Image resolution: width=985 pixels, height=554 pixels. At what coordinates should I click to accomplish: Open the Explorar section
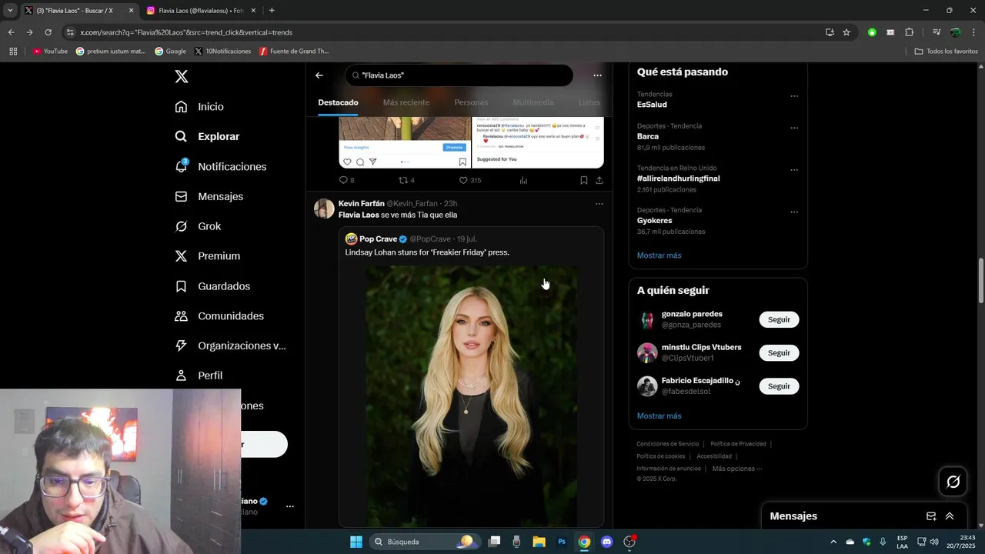pos(207,136)
